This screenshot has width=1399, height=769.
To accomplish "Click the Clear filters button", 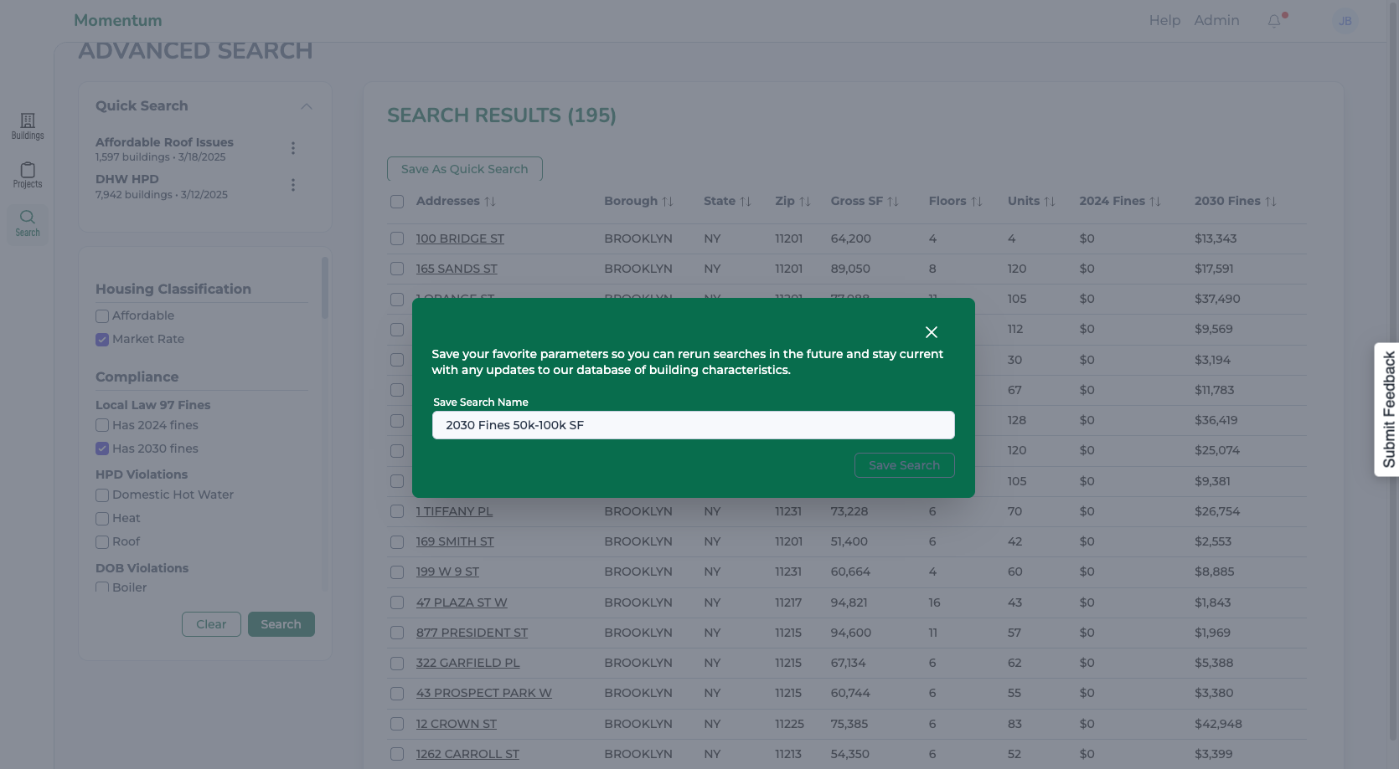I will coord(211,624).
